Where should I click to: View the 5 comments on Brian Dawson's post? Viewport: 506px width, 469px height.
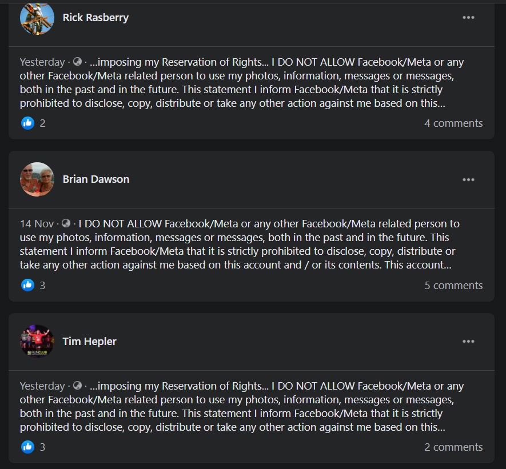(x=453, y=285)
